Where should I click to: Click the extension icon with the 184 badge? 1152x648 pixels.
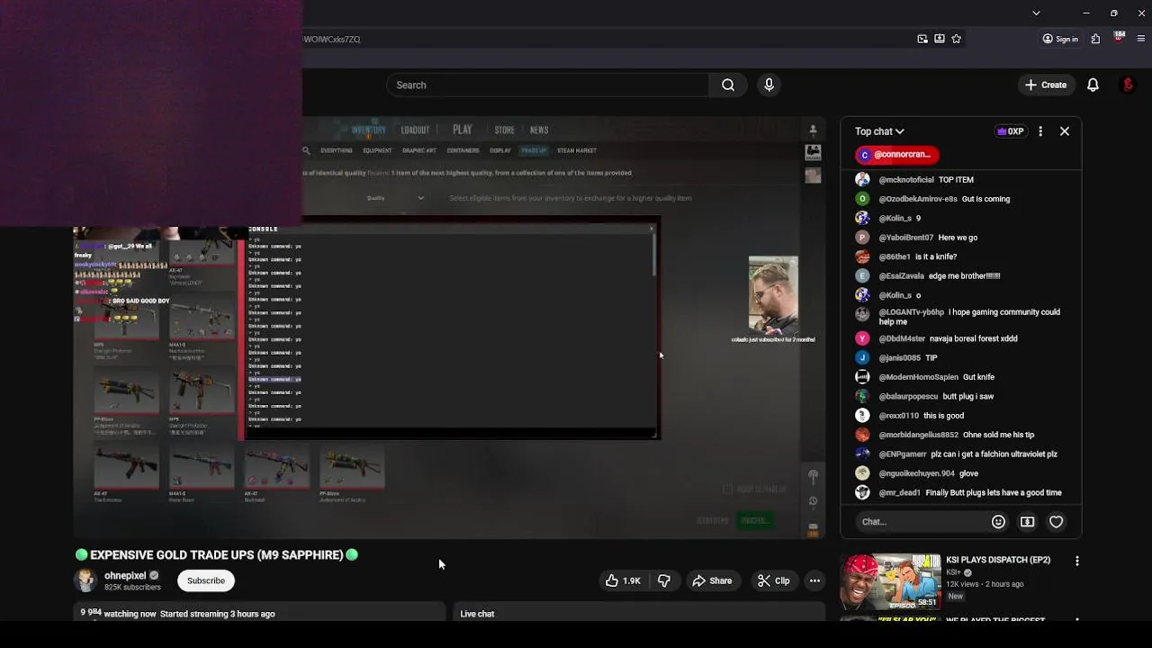[1119, 38]
